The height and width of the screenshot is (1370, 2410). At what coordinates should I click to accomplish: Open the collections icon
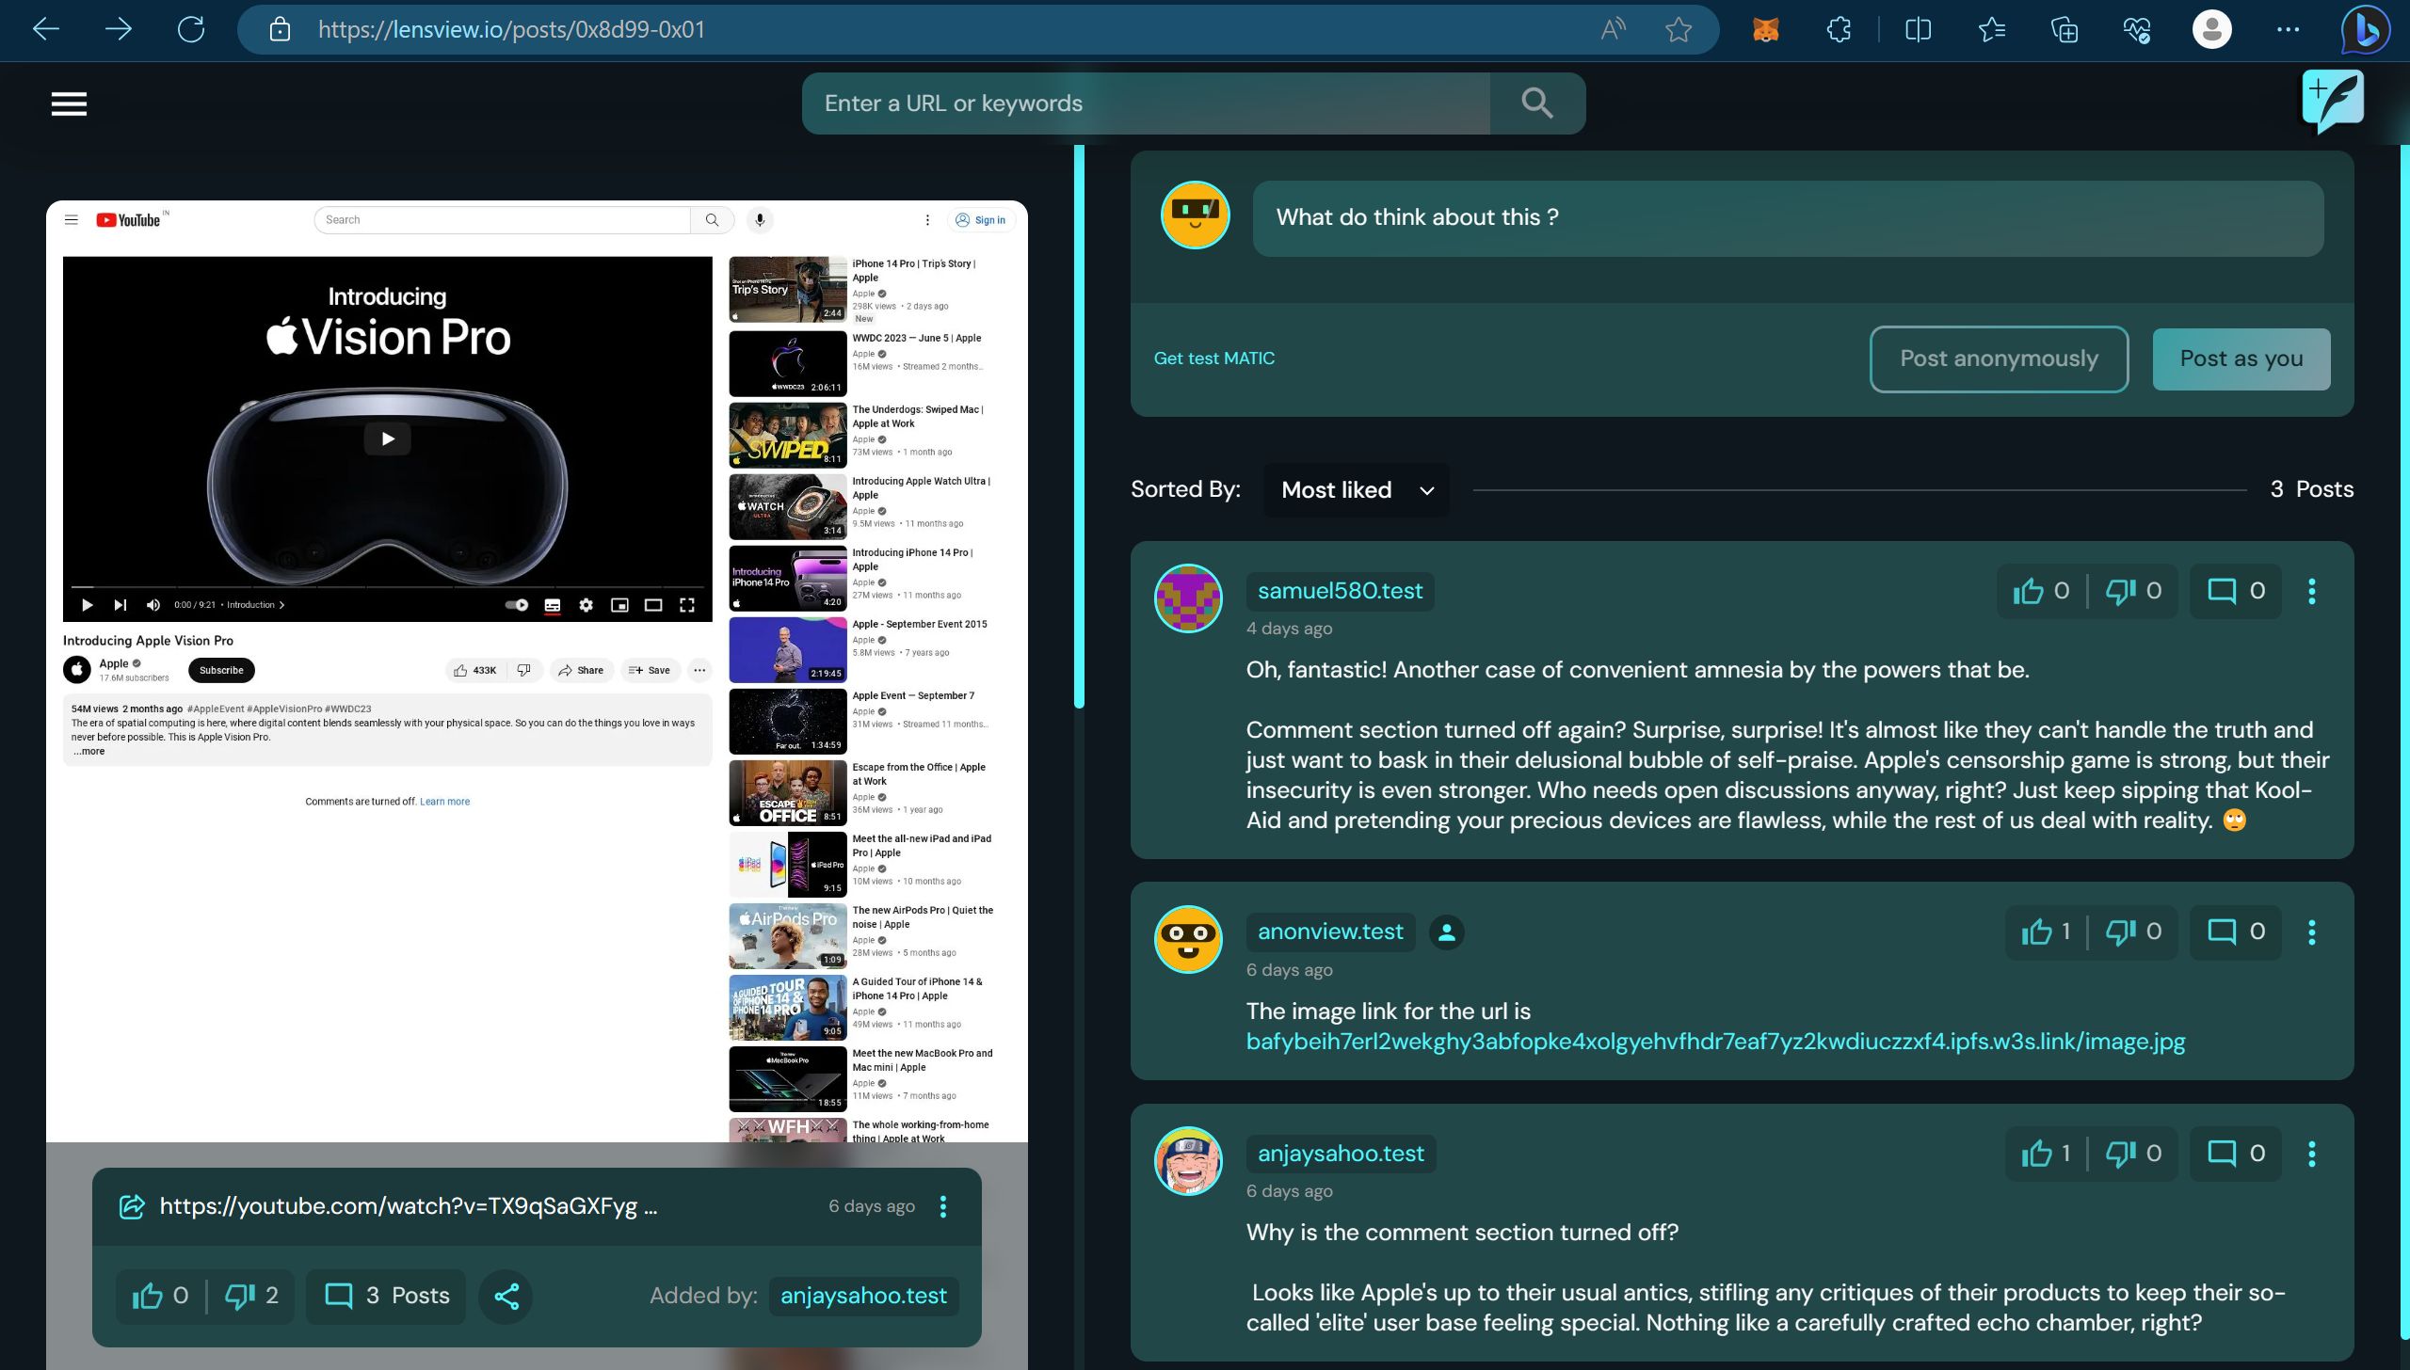coord(2065,29)
